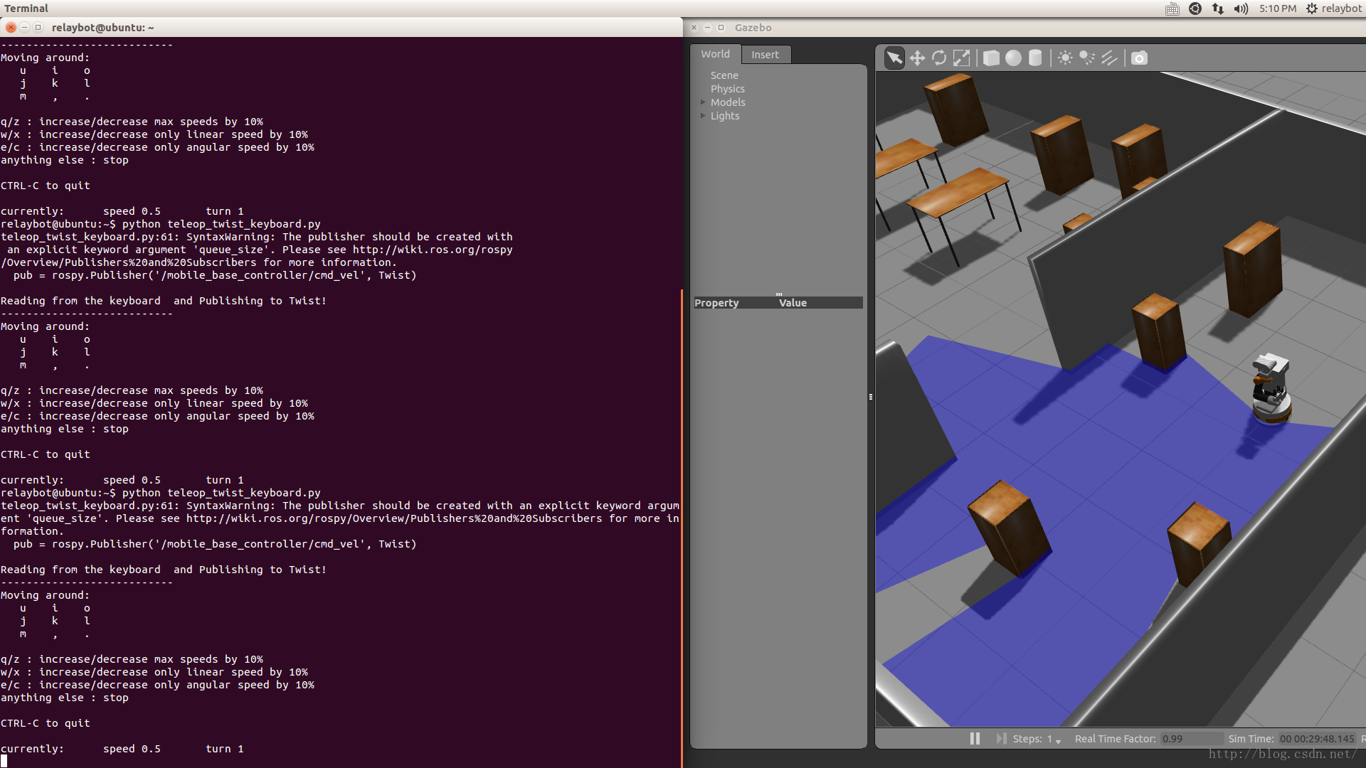Viewport: 1366px width, 768px height.
Task: Add a directional light
Action: click(x=1109, y=58)
